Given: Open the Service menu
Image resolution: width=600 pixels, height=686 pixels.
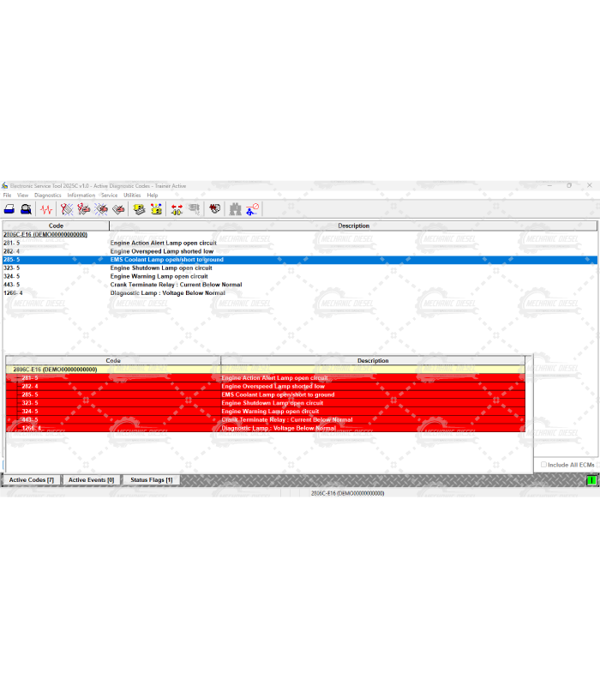Looking at the screenshot, I should [109, 196].
